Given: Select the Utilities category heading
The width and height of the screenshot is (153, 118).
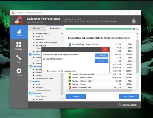Looking at the screenshot, I should pyautogui.click(x=36, y=82).
